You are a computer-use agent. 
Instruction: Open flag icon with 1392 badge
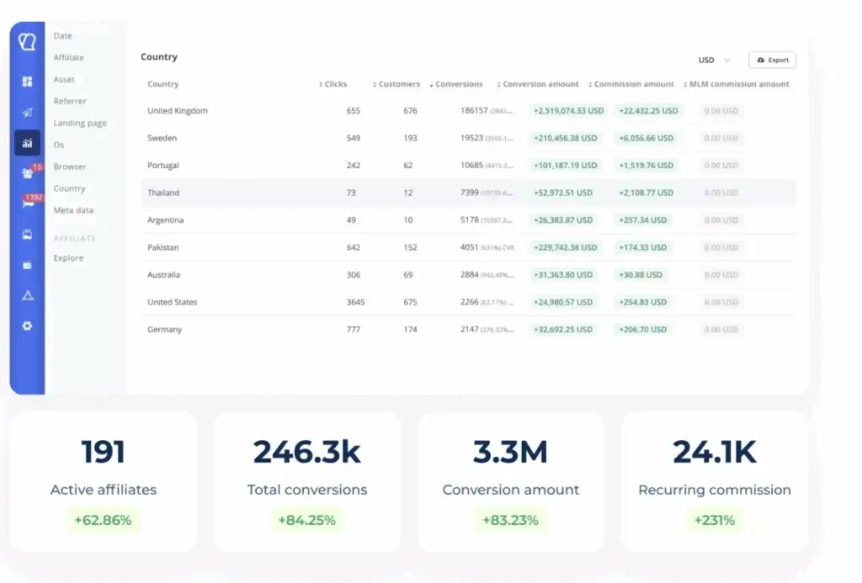click(x=27, y=204)
